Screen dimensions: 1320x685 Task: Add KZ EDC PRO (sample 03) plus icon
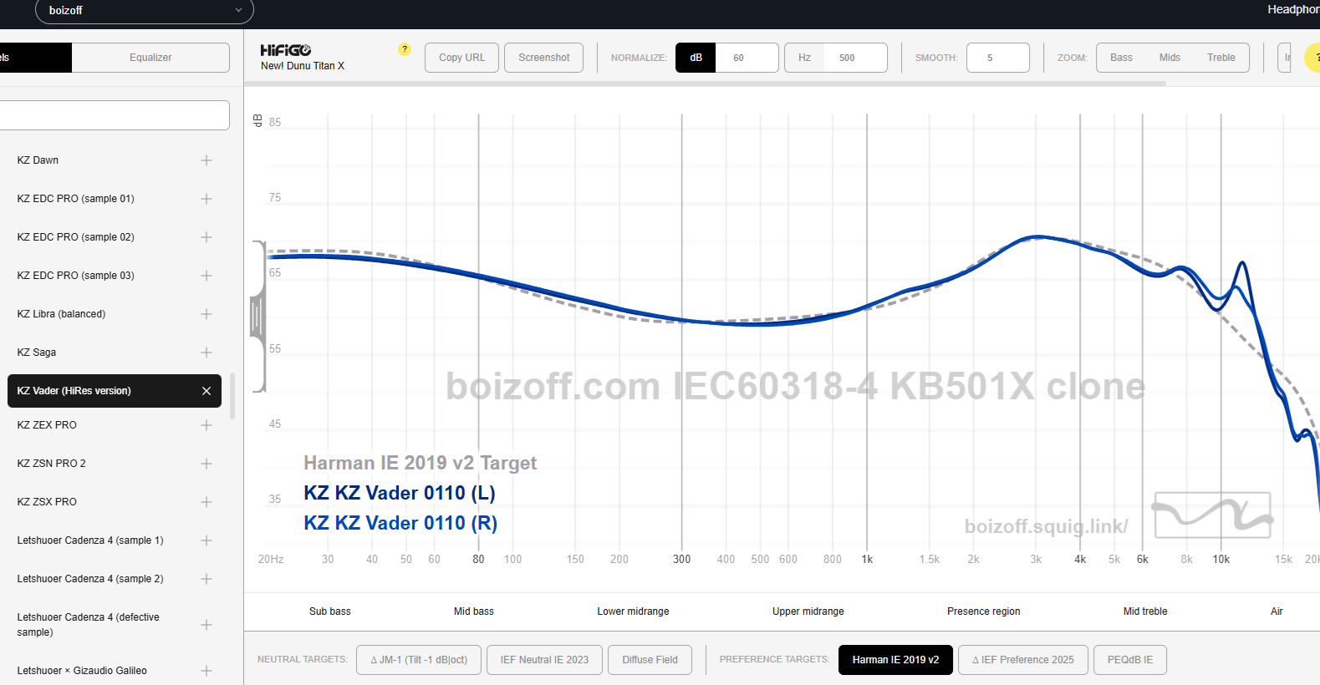[x=206, y=276]
